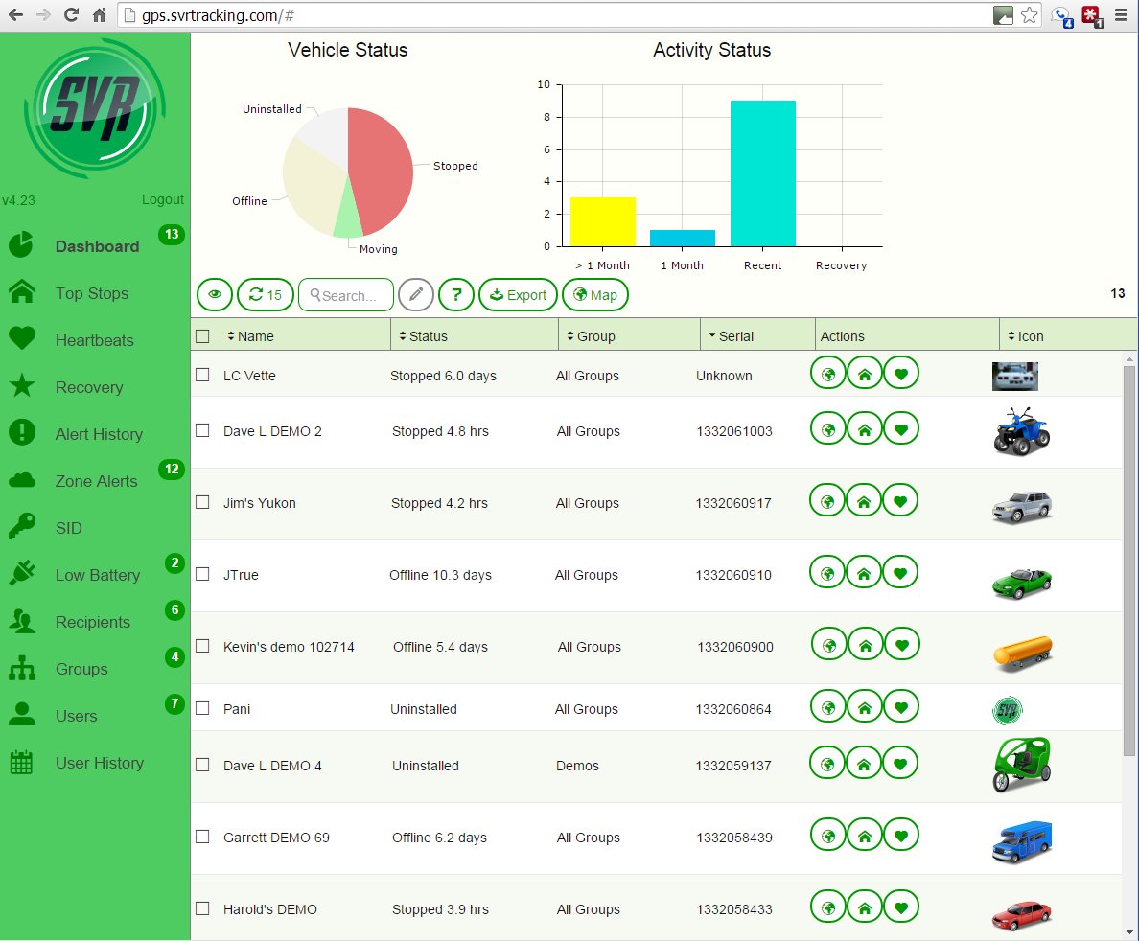Tick the JTrue row checkbox
Viewport: 1139px width, 941px height.
coord(202,574)
